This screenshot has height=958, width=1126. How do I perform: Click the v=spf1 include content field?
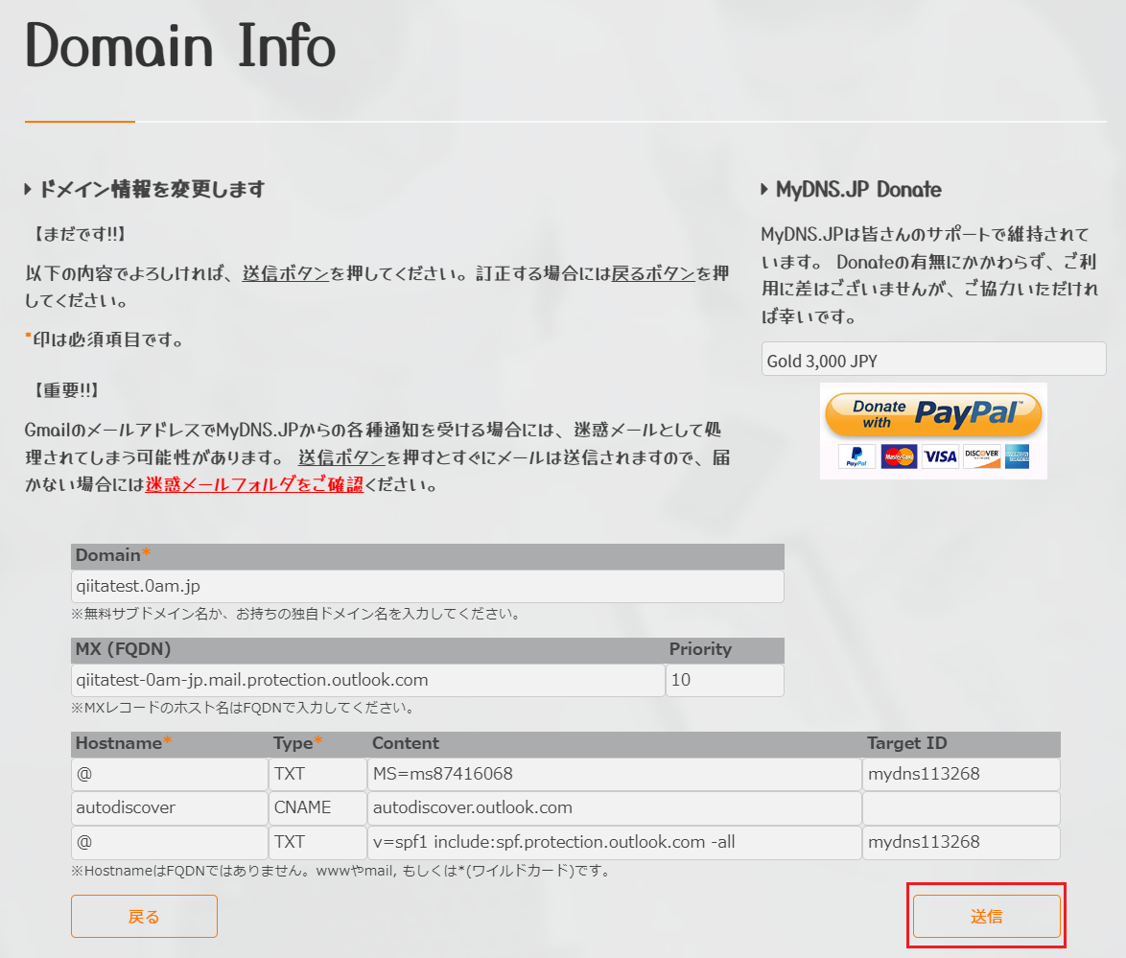[x=614, y=842]
